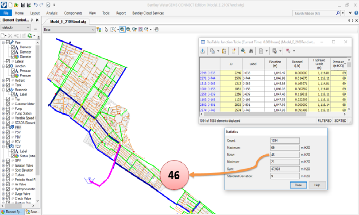Click the Undo arrow icon
This screenshot has width=359, height=215.
tap(35, 5)
